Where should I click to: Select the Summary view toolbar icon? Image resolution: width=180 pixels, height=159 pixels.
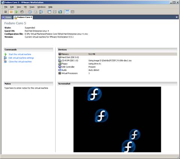click(67, 12)
